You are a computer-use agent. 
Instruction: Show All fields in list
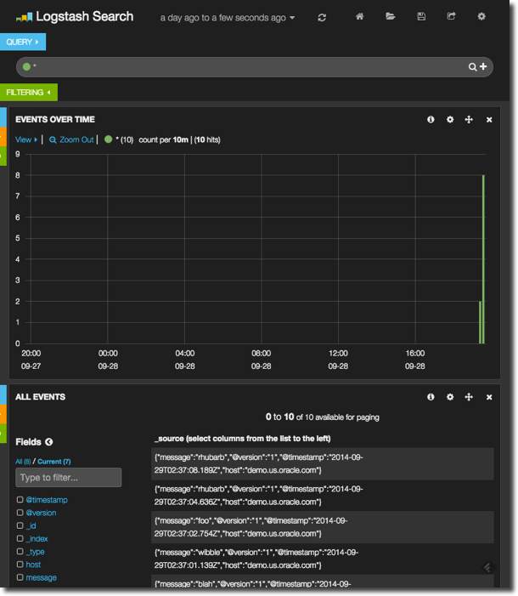tap(21, 461)
